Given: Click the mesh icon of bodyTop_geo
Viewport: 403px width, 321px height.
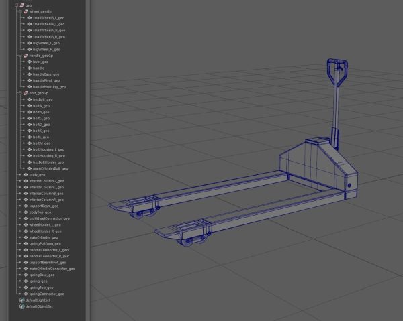Looking at the screenshot, I should (26, 212).
